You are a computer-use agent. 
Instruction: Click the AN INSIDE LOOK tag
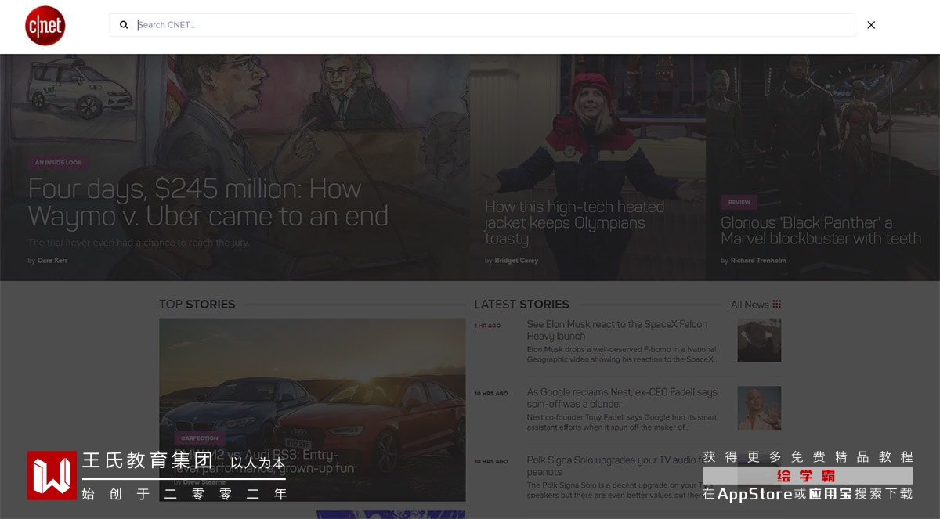[x=58, y=163]
